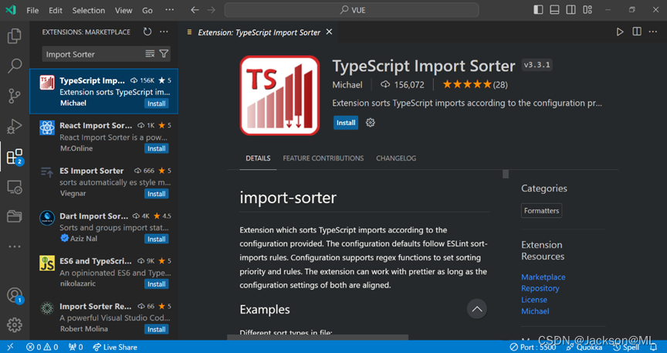Click the Michael publisher name in header
This screenshot has width=667, height=353.
coord(347,85)
